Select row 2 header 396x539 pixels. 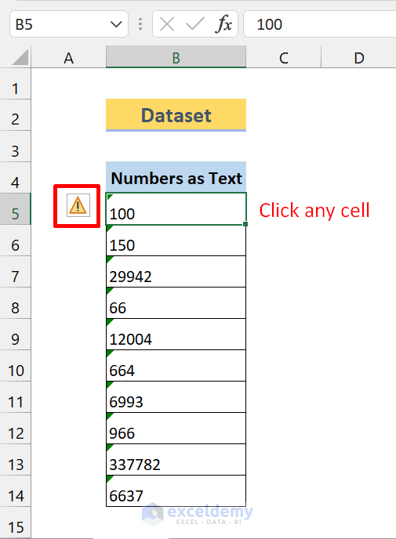[x=15, y=115]
